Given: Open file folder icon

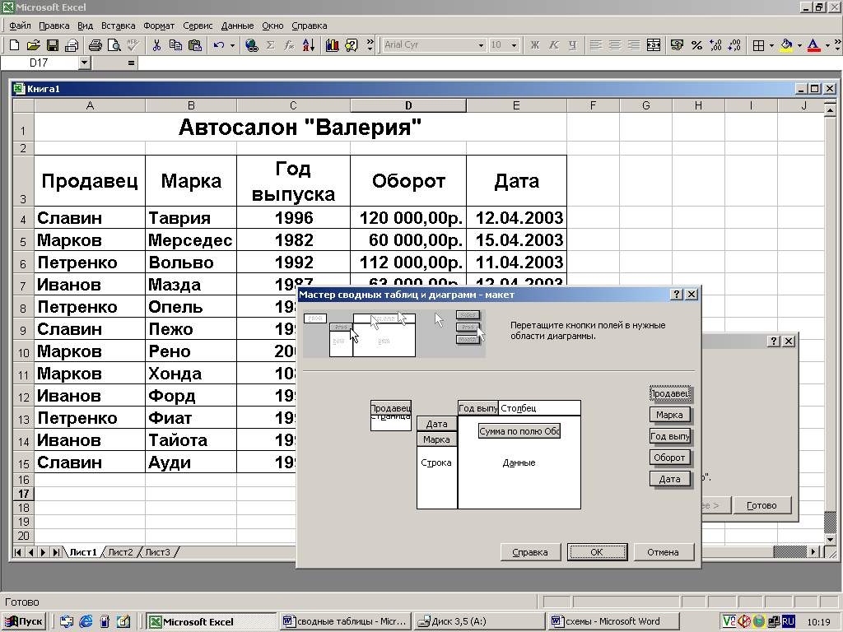Looking at the screenshot, I should click(x=33, y=45).
